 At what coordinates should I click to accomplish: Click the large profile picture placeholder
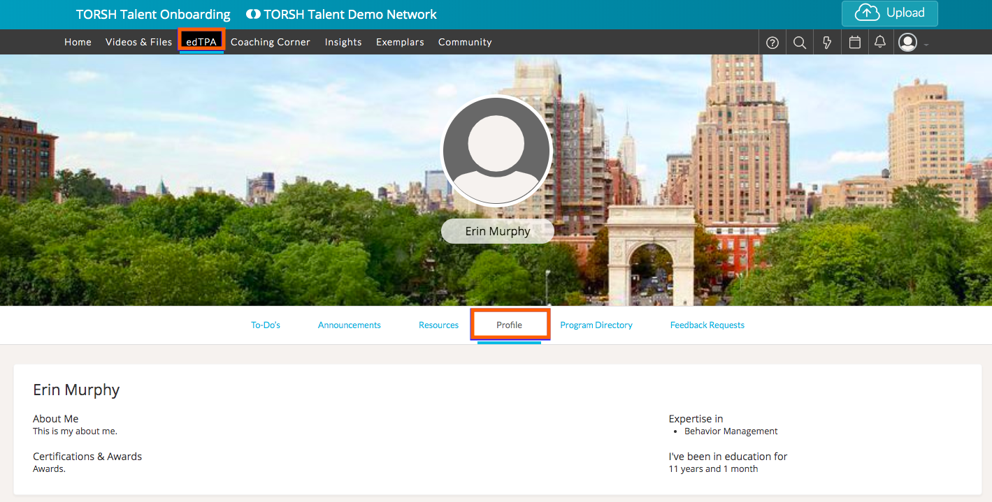click(x=496, y=151)
